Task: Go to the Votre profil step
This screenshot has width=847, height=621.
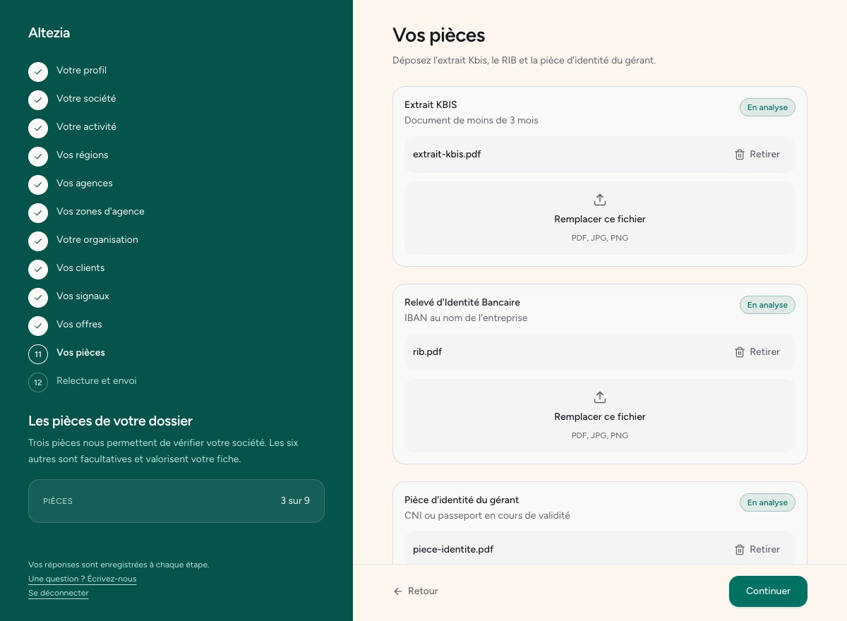Action: (81, 71)
